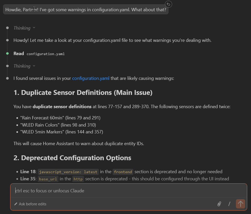
Task: Open configuration.yaml from the blue link
Action: click(91, 78)
